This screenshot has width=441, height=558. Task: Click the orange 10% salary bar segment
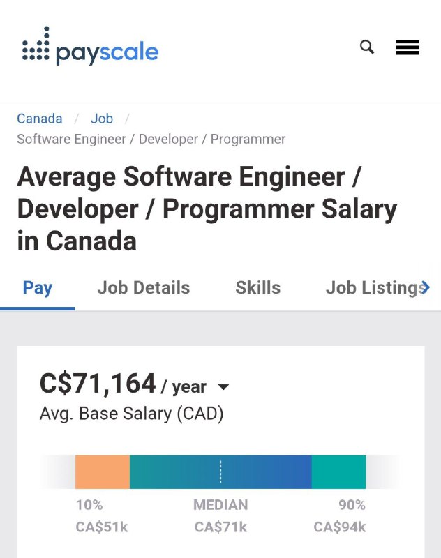coord(103,472)
